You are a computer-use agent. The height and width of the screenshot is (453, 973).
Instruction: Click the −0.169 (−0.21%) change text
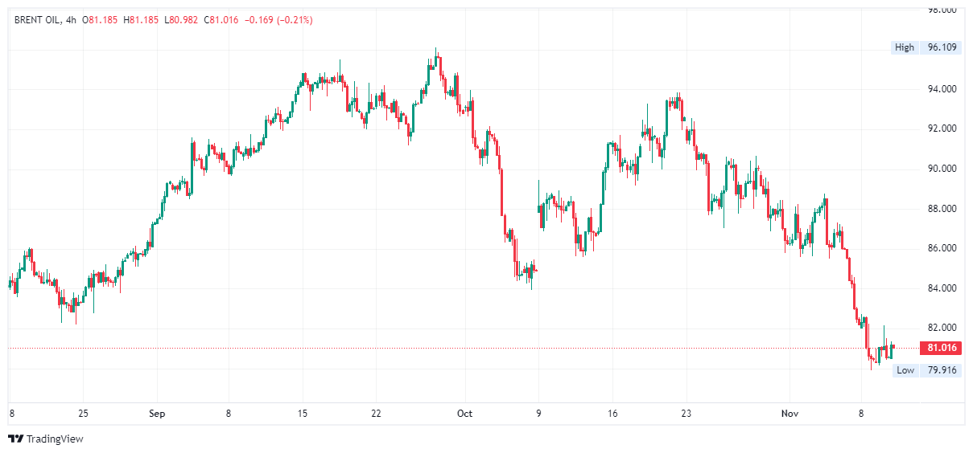point(278,19)
